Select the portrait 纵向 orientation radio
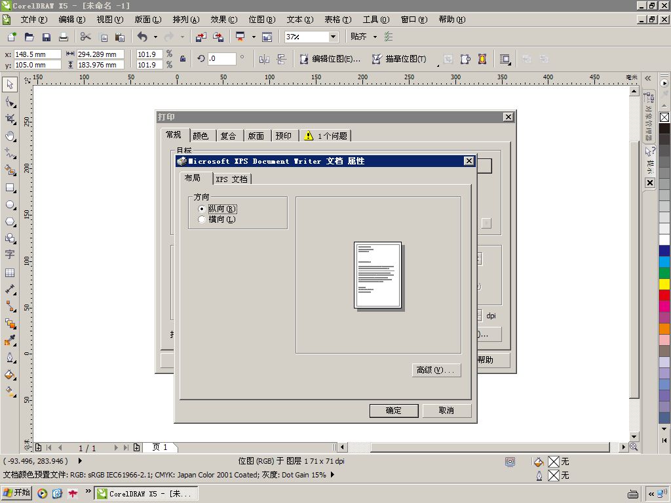This screenshot has width=671, height=503. (202, 209)
